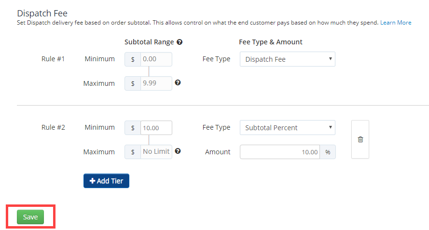Screen dimensions: 429x230
Task: Click dollar sign addon of Rule #1 Minimum
Action: [x=133, y=59]
